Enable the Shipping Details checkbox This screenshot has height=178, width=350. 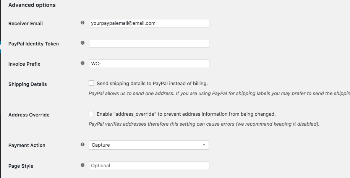[91, 83]
